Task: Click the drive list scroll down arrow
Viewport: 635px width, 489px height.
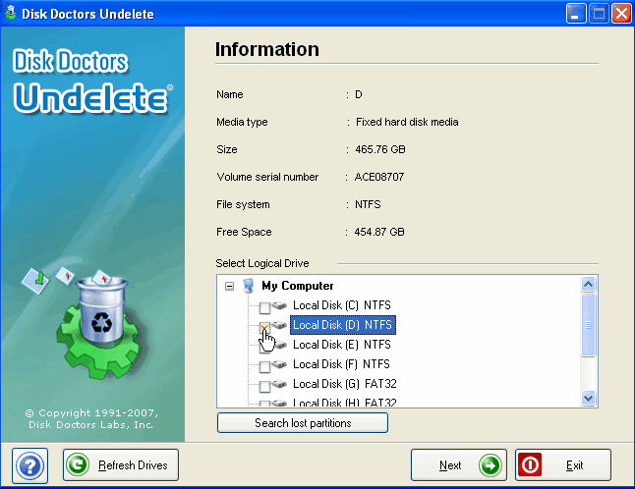Action: tap(588, 398)
